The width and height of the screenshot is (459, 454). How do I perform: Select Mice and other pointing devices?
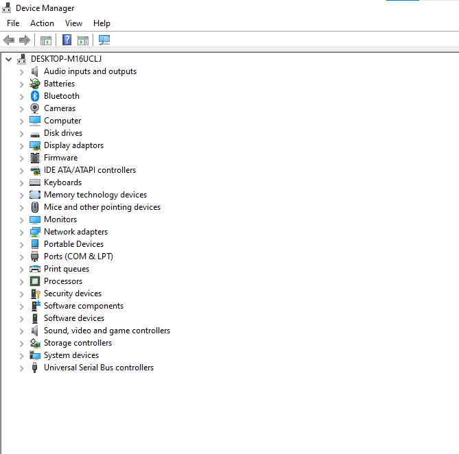[102, 207]
